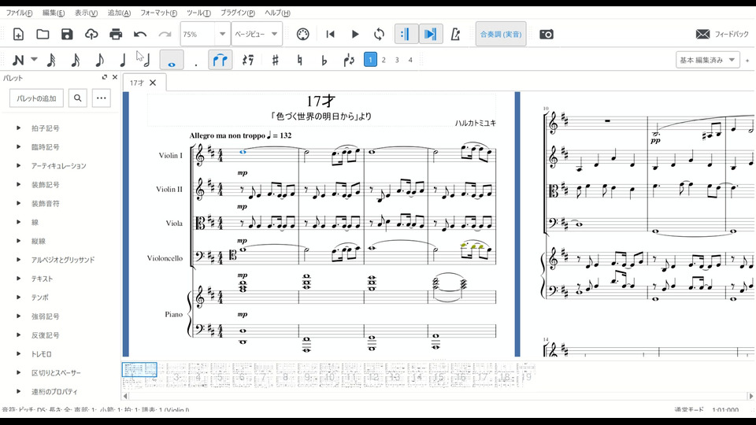
Task: Apply a flat accidental
Action: 324,61
